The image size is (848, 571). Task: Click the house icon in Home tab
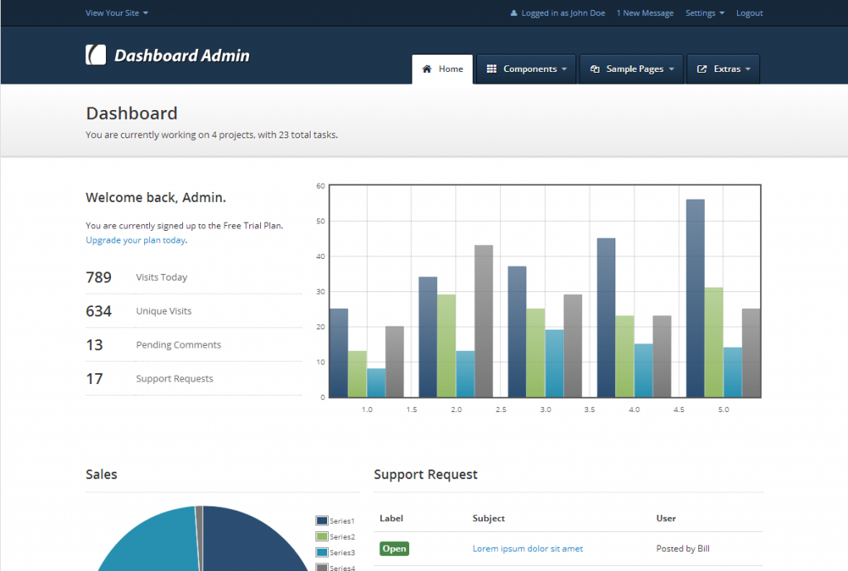point(427,70)
